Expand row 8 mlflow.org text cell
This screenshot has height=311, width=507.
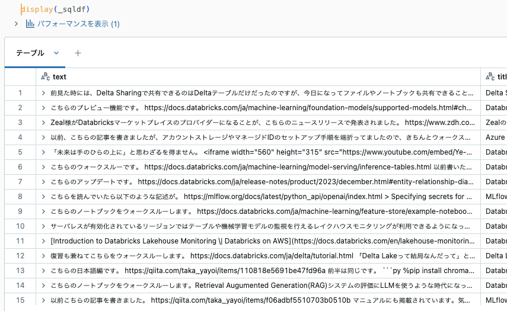click(43, 197)
